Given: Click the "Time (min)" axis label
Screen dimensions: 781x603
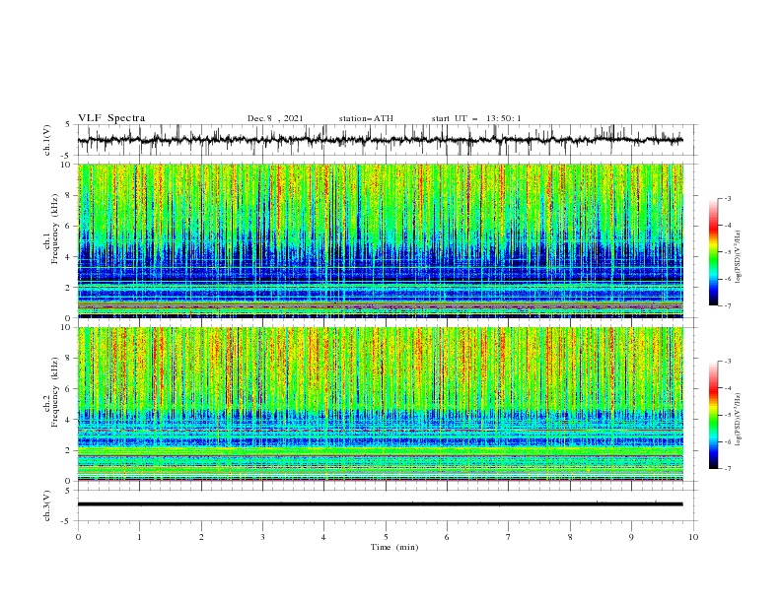Looking at the screenshot, I should point(394,547).
